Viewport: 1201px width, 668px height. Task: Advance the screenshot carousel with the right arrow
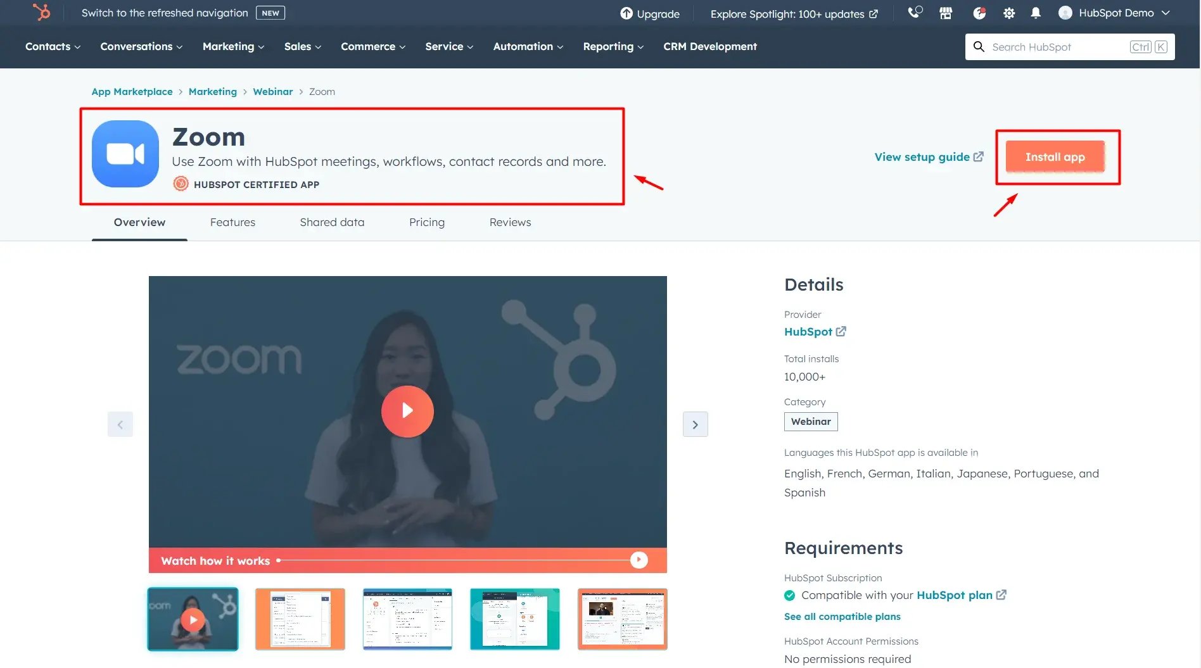point(695,424)
